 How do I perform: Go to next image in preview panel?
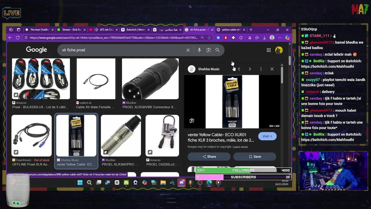(250, 69)
